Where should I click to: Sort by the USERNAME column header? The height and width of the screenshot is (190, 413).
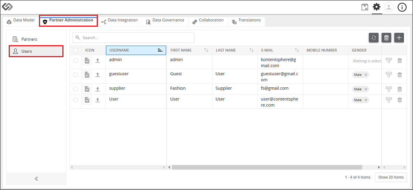[x=136, y=50]
